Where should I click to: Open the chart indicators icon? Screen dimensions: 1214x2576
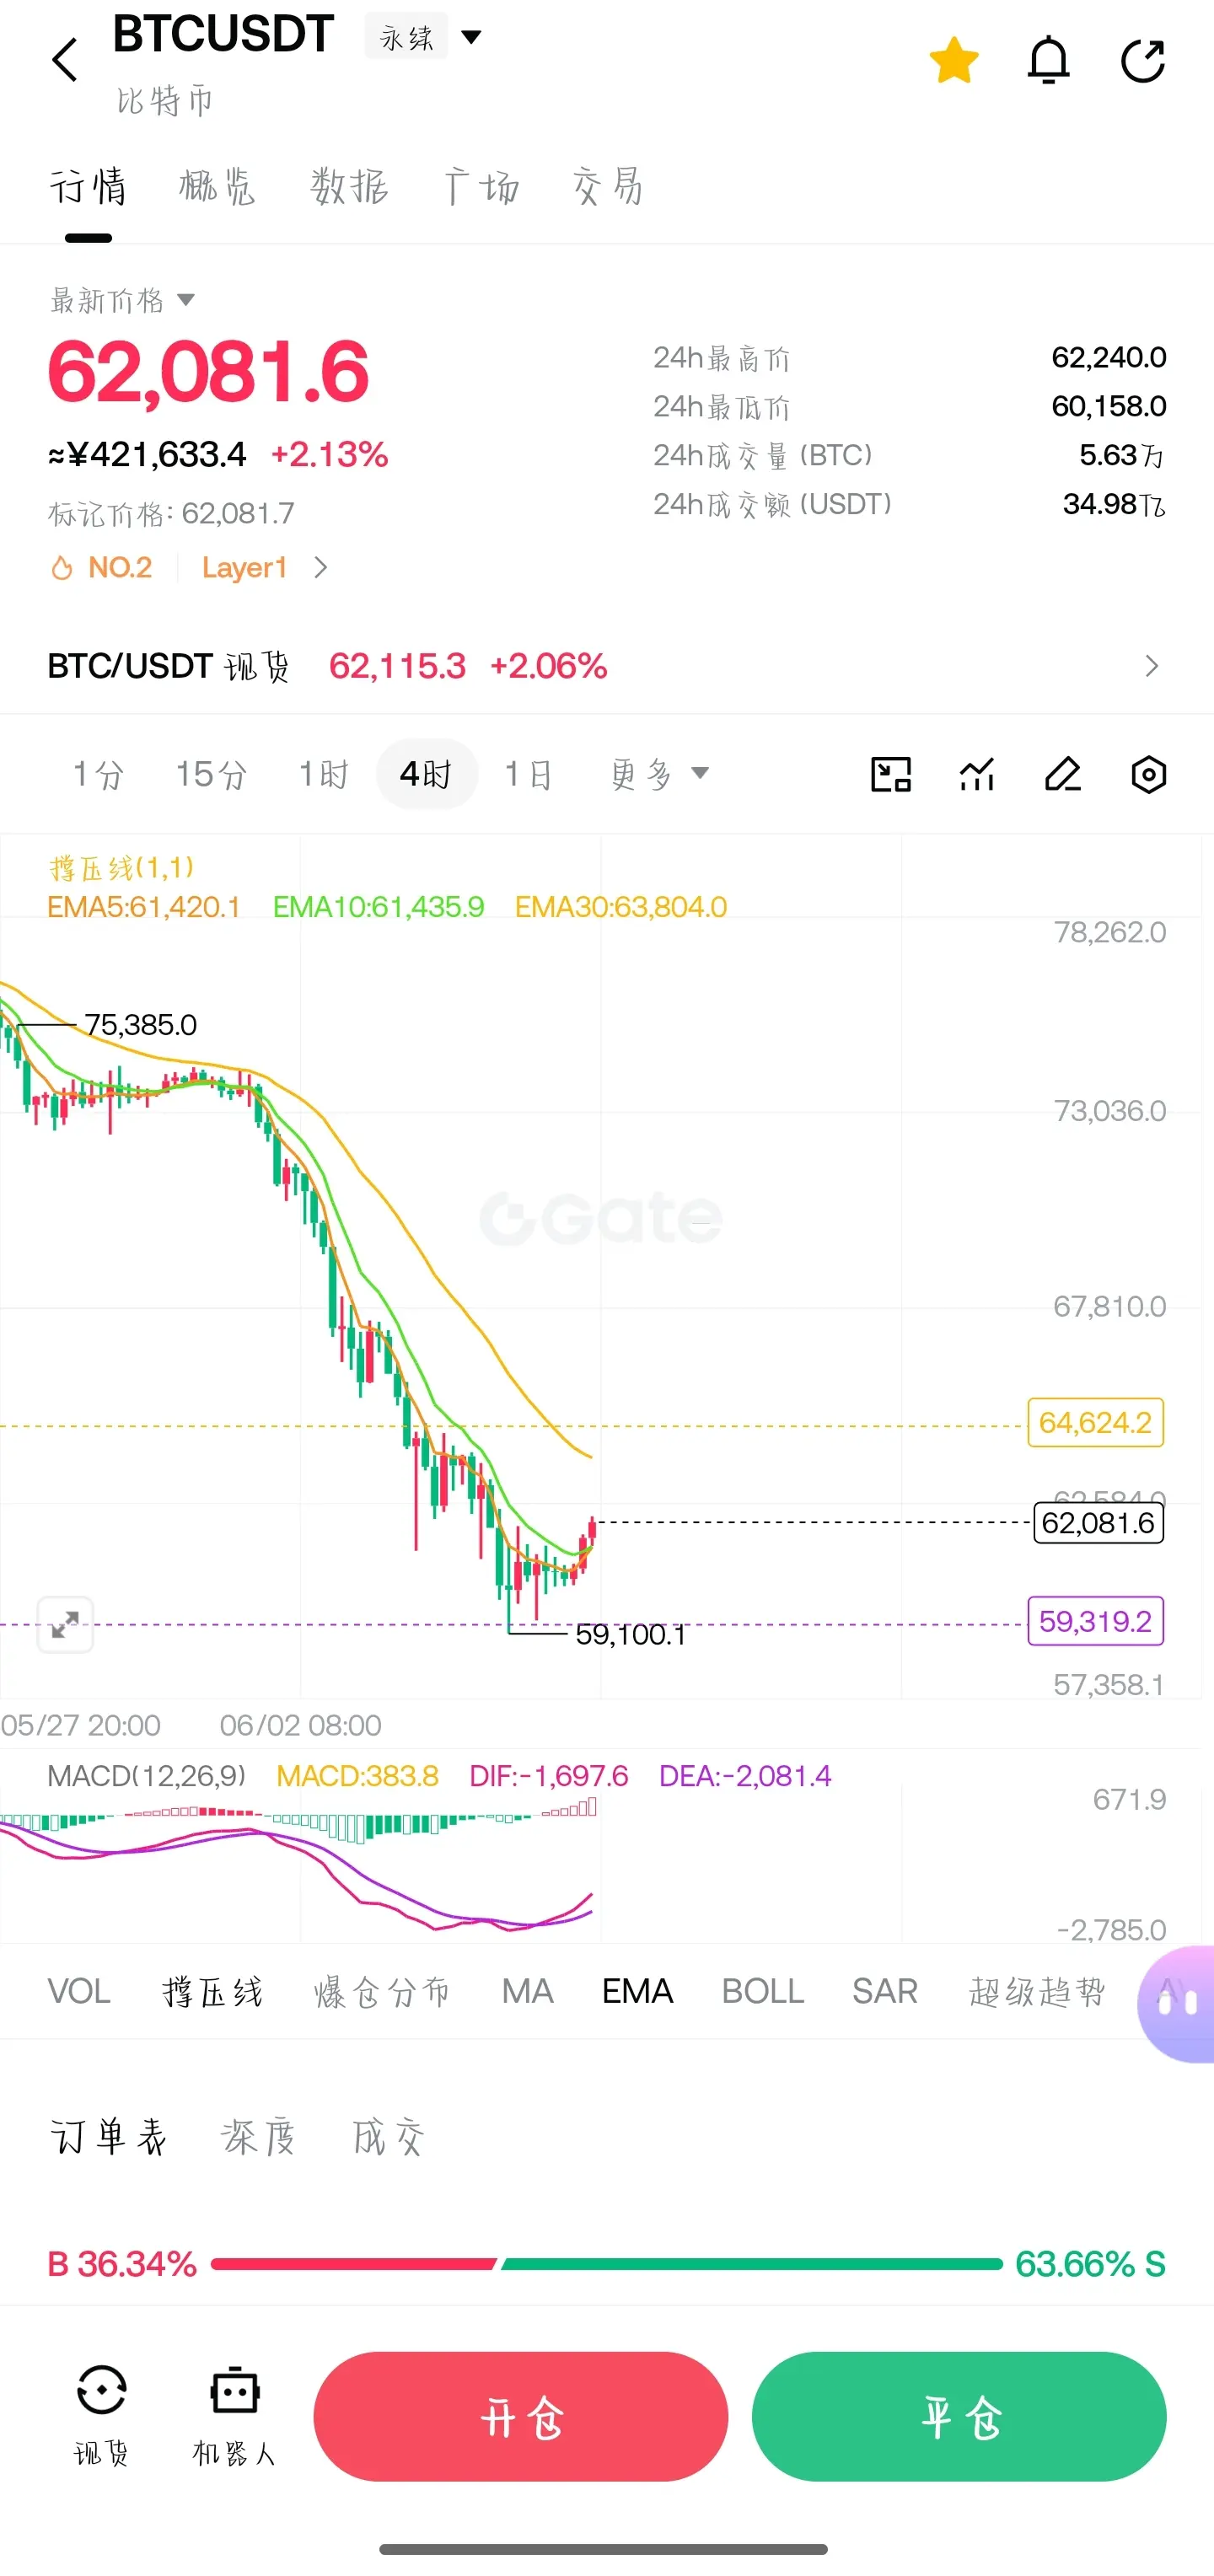click(977, 775)
